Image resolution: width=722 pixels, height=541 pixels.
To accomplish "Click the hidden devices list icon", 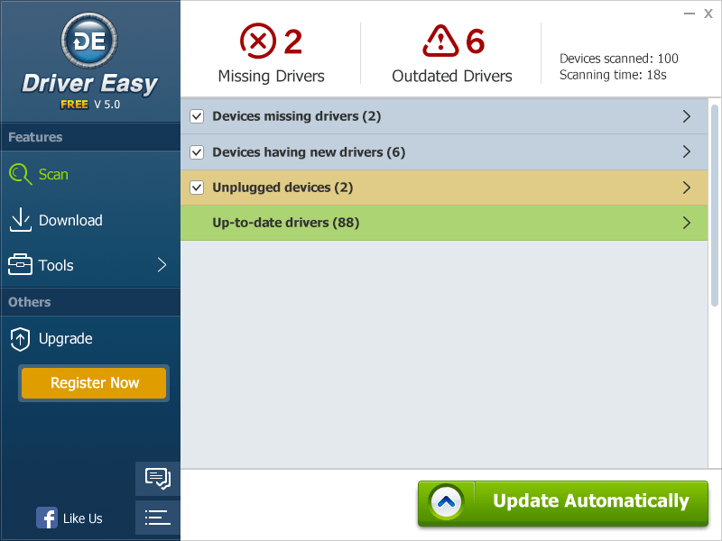I will pos(157,518).
